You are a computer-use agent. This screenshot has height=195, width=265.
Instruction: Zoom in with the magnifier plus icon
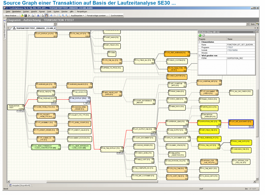tap(63, 15)
